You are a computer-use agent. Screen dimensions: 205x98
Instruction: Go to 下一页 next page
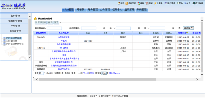[x=86, y=73]
